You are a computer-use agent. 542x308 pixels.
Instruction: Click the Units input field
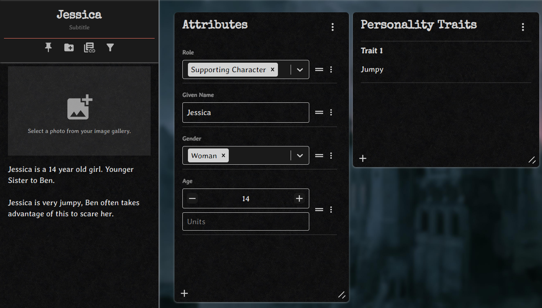pos(245,221)
